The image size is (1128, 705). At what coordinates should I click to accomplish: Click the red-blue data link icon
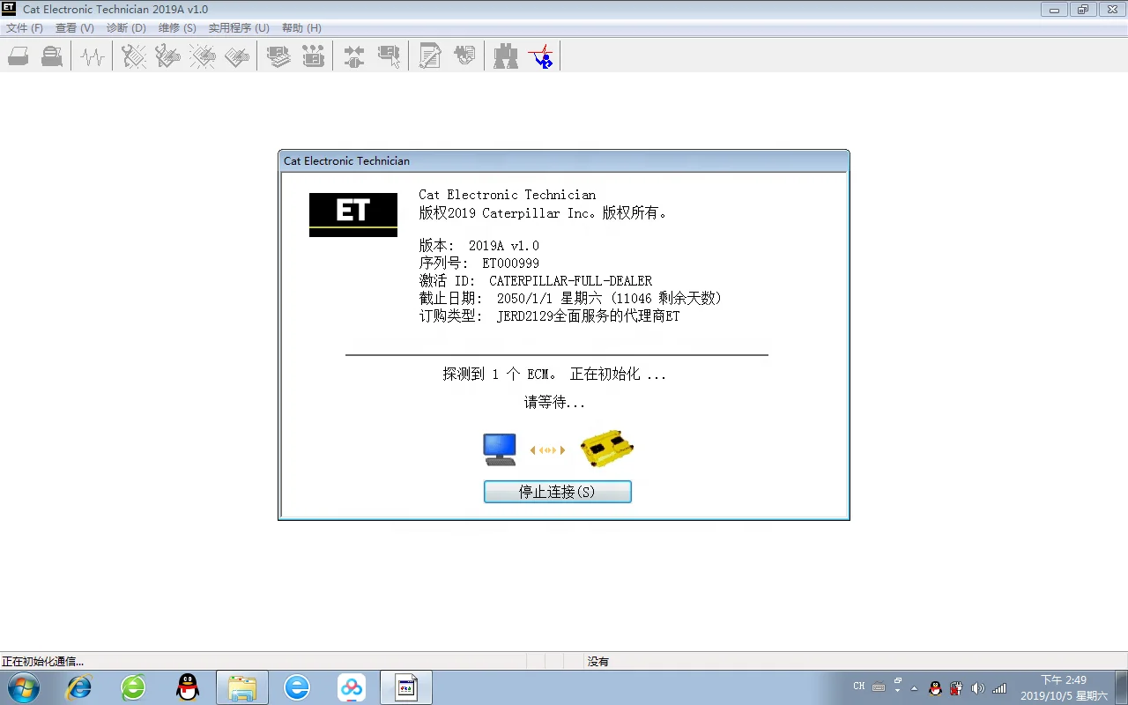click(540, 57)
